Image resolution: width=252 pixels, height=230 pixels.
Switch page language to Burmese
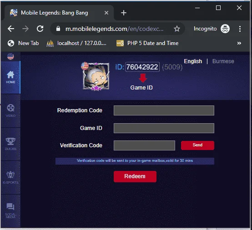click(x=223, y=61)
